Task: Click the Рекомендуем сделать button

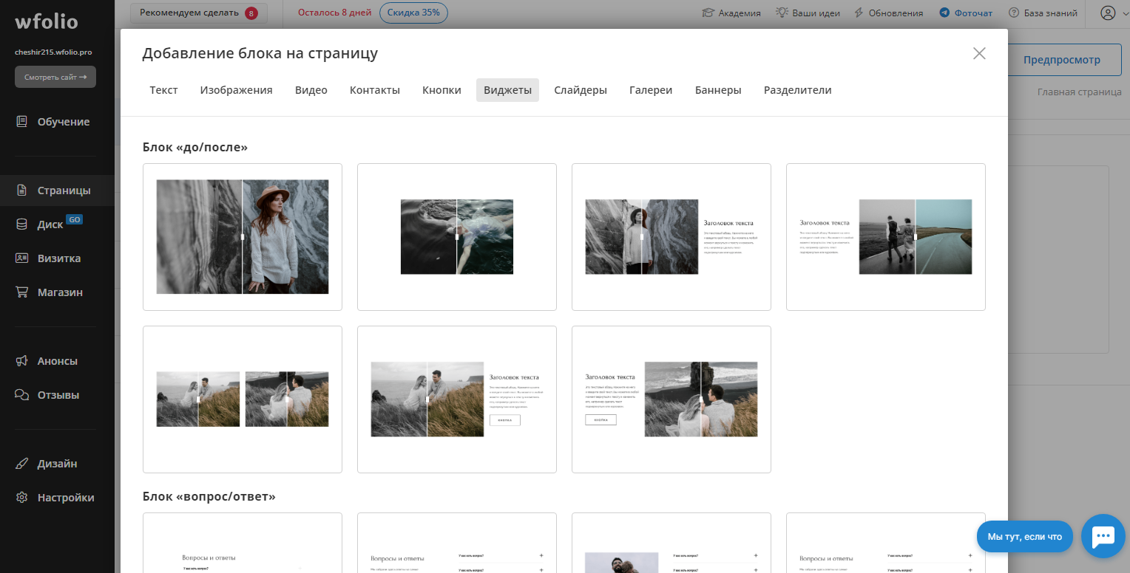Action: [x=199, y=13]
